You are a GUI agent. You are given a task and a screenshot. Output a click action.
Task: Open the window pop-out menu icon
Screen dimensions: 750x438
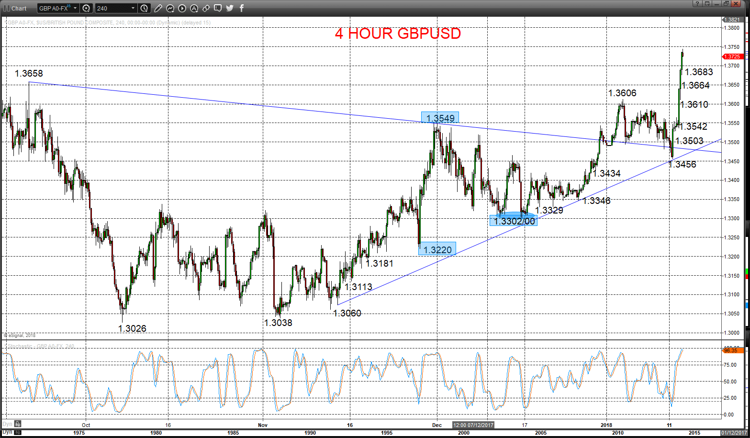707,3
